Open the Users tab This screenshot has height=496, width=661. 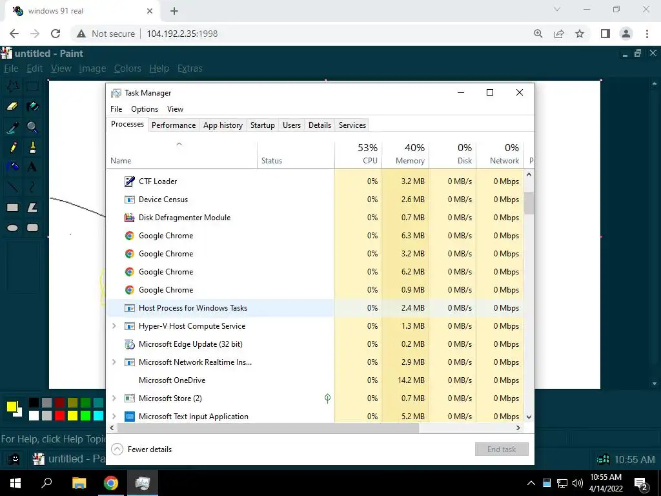click(292, 125)
